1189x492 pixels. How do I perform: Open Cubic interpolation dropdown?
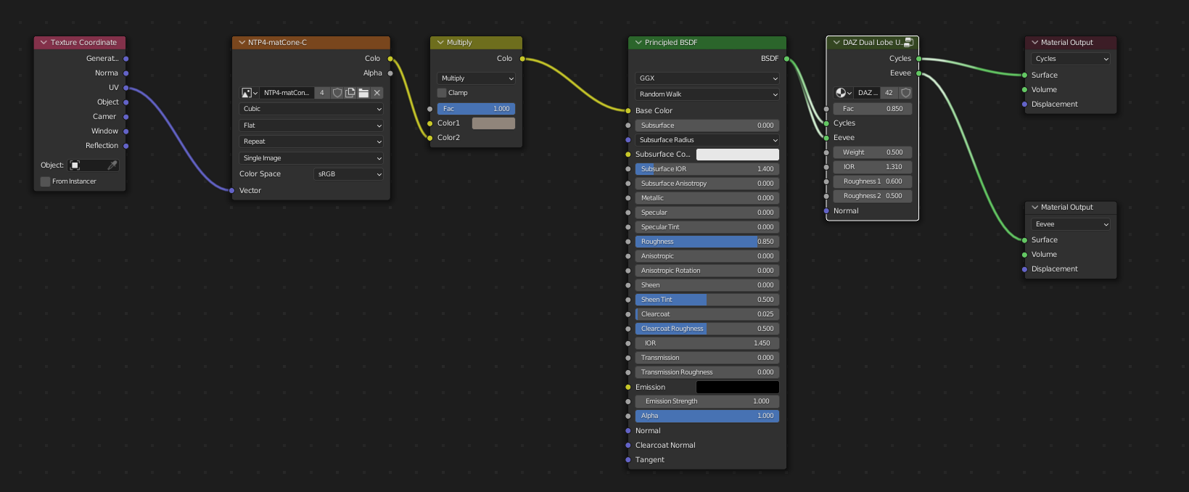(311, 109)
